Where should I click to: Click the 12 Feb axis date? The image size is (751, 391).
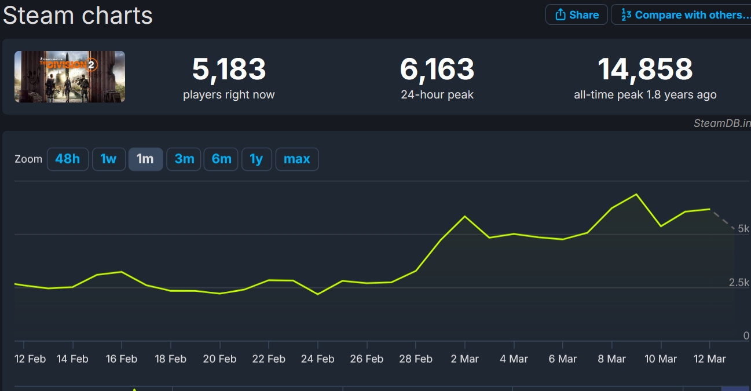30,359
